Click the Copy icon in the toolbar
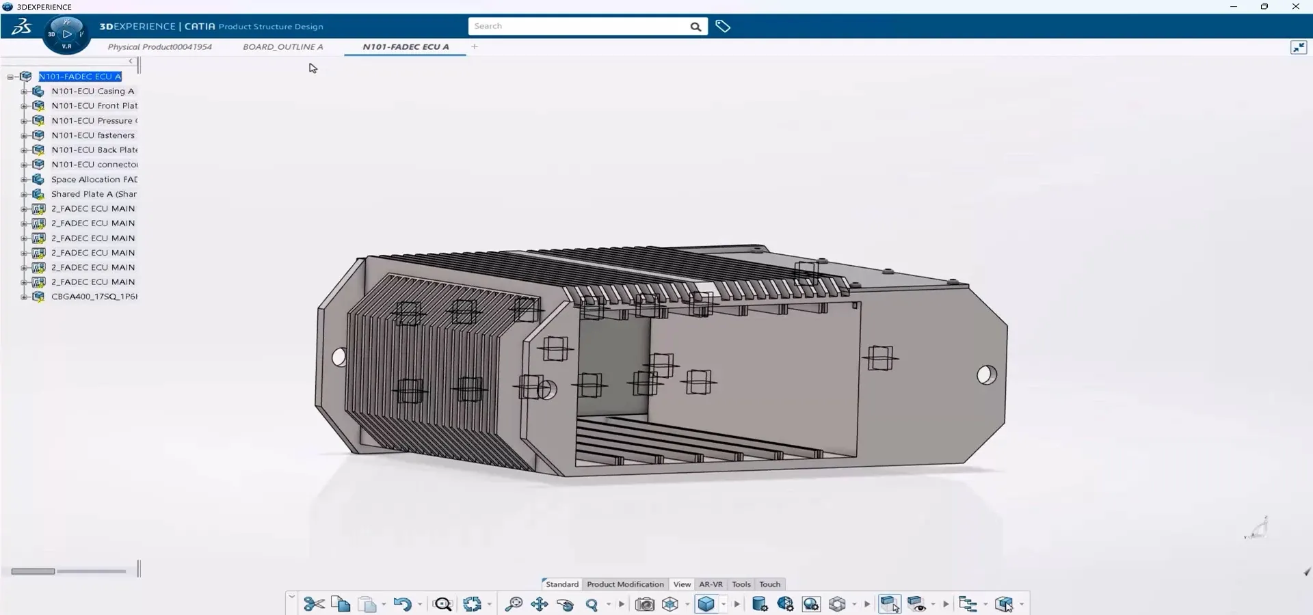The height and width of the screenshot is (615, 1313). tap(340, 604)
